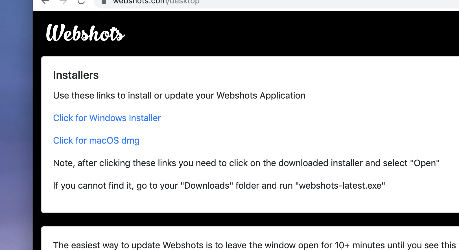459x250 pixels.
Task: Click the Webshots logo
Action: (x=85, y=33)
